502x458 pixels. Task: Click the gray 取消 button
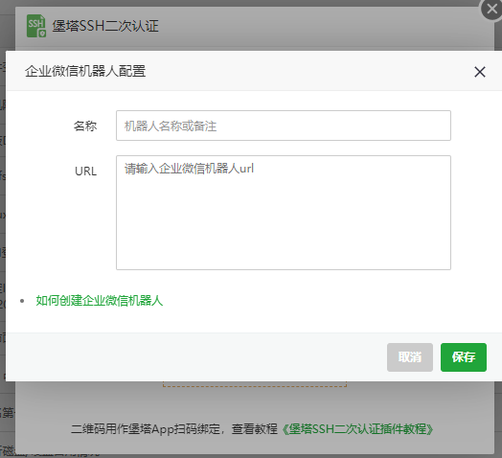[x=410, y=357]
